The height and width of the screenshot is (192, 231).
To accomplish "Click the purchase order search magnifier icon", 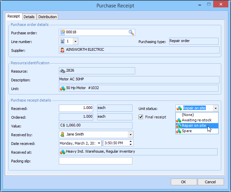I will click(131, 33).
